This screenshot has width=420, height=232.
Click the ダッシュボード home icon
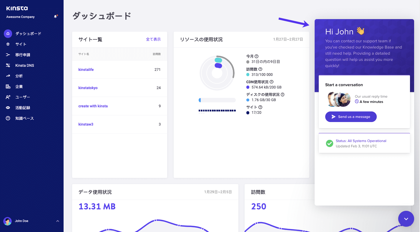[x=8, y=34]
